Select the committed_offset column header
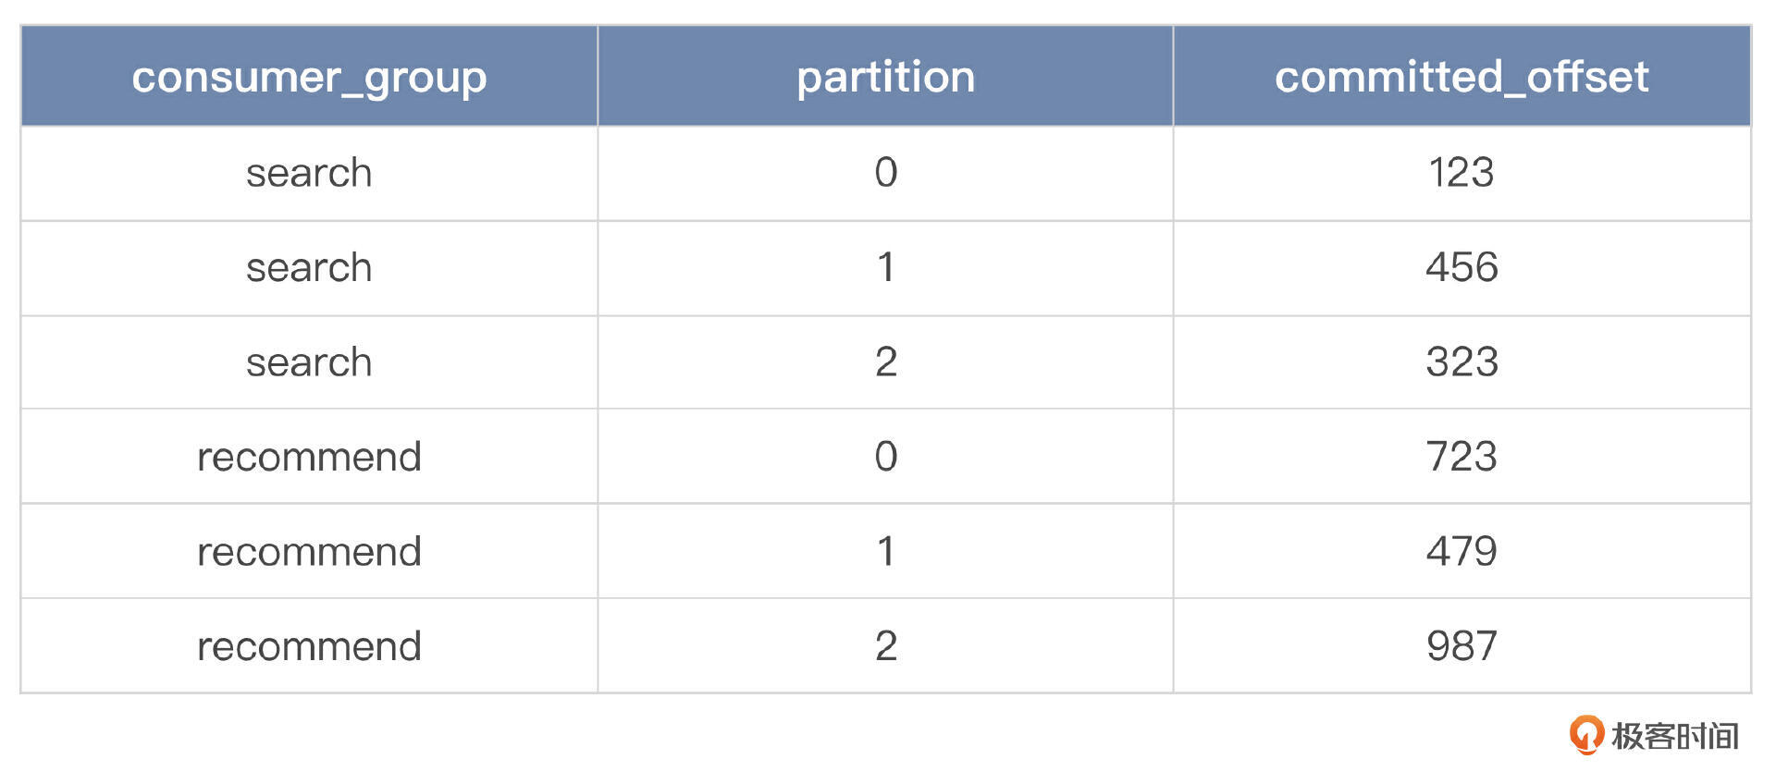The width and height of the screenshot is (1776, 784). [1461, 77]
